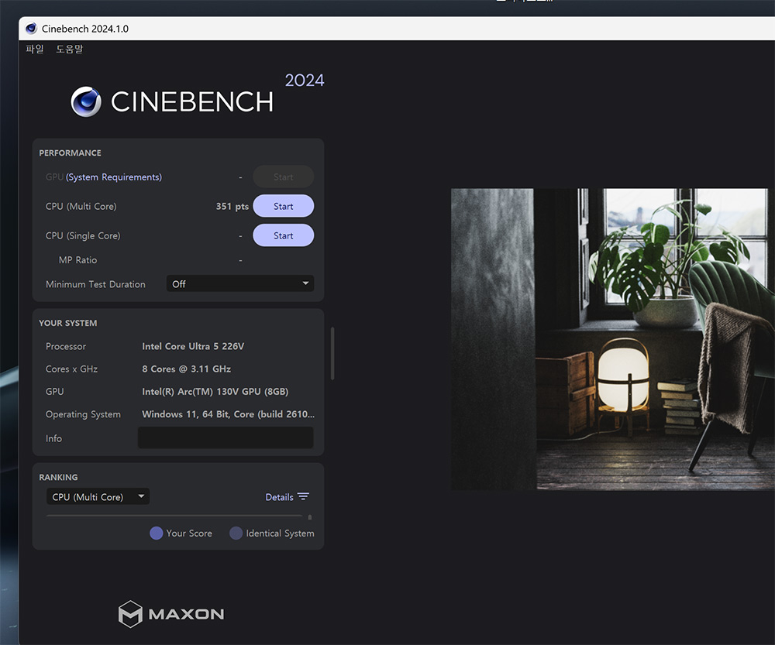Click the Windows 11, 64 Bit value
The width and height of the screenshot is (775, 645).
pyautogui.click(x=228, y=413)
